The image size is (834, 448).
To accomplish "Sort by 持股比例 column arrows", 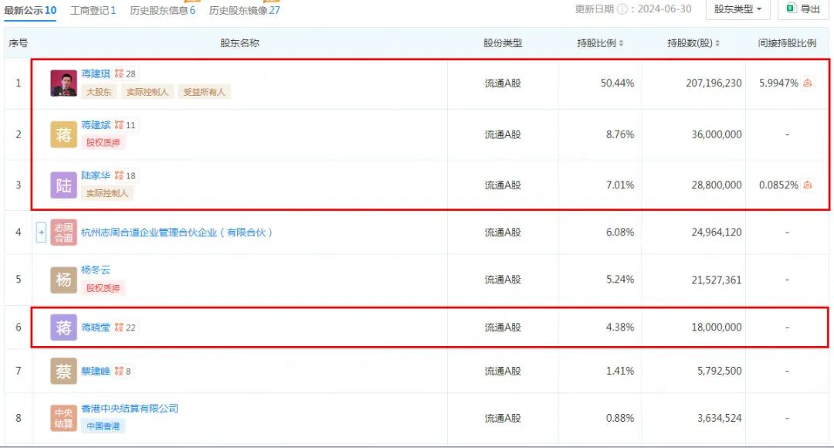I will point(622,43).
